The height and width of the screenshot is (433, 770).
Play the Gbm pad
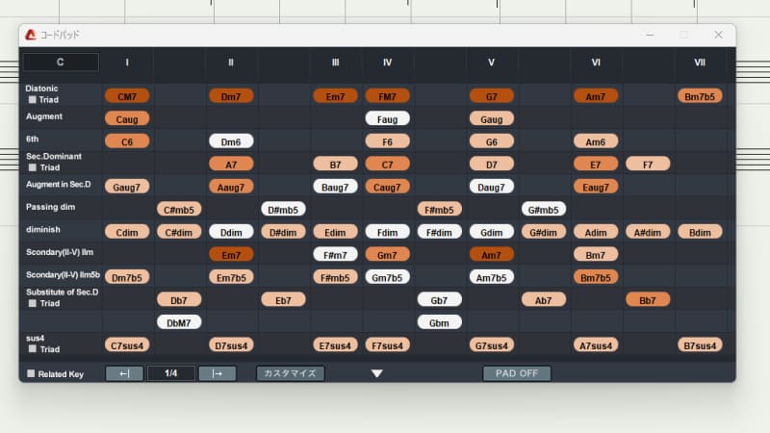439,322
